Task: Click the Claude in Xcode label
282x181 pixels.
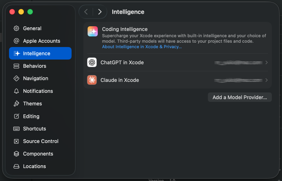Action: [x=120, y=80]
